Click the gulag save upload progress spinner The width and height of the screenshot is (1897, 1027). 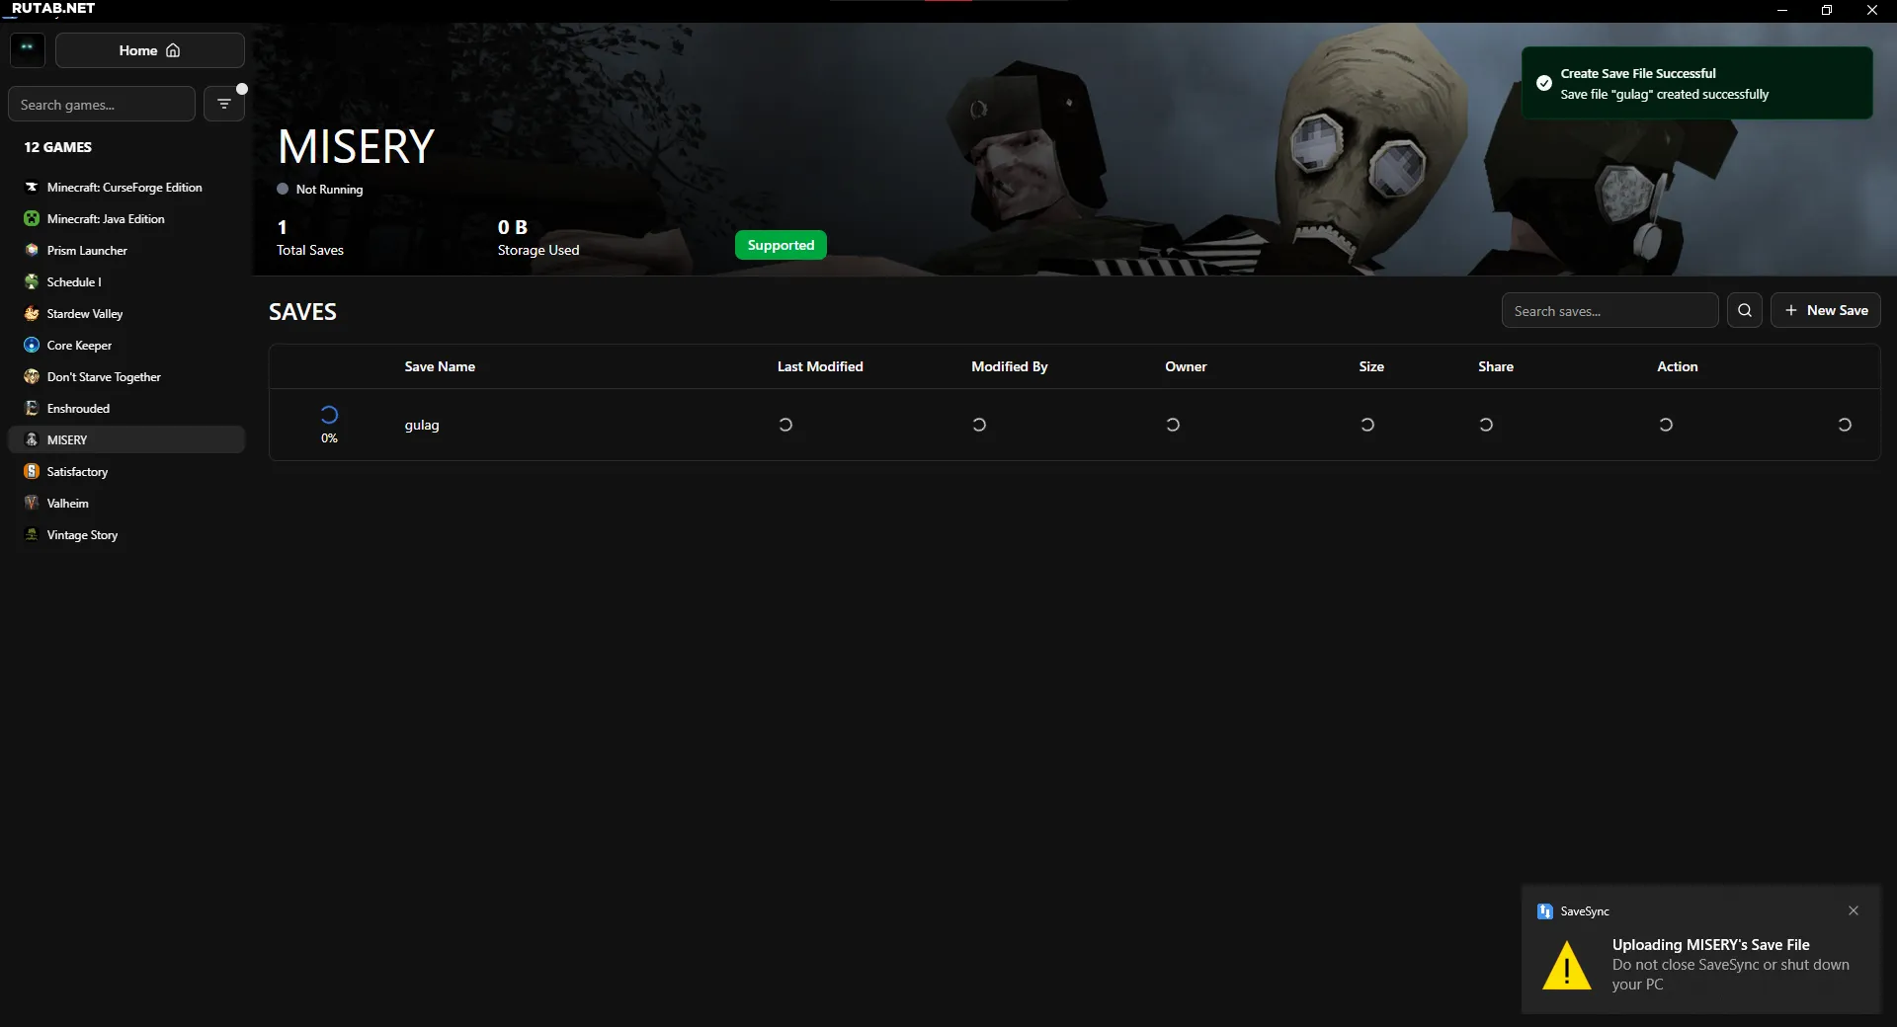329,416
